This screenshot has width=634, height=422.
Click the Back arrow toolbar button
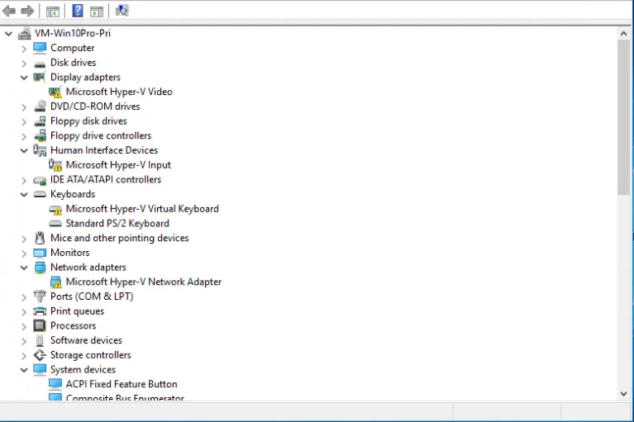(9, 11)
